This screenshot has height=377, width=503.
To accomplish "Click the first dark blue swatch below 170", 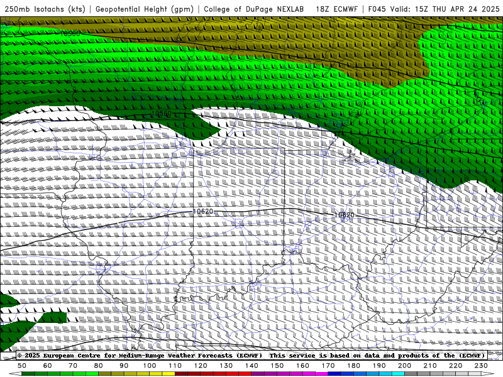I will [x=334, y=374].
